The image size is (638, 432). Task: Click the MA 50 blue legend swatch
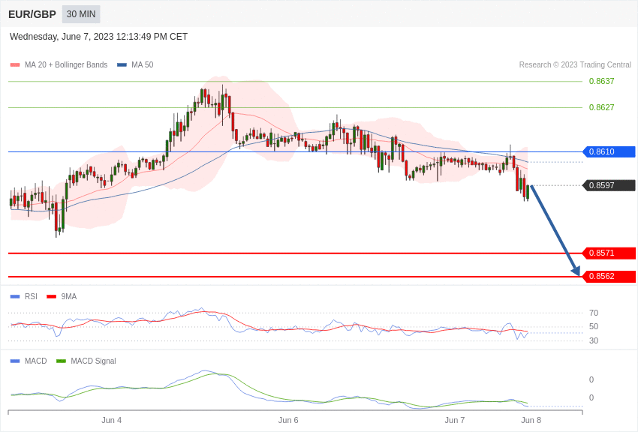coord(122,65)
